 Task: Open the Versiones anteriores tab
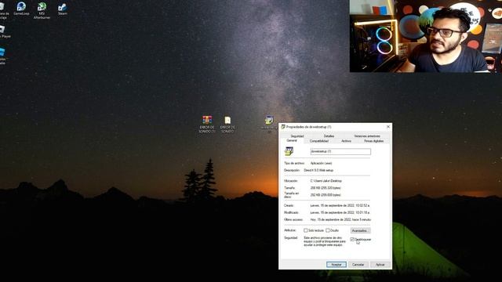coord(367,136)
